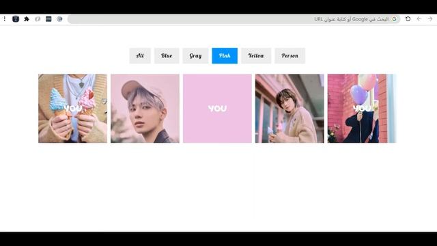The width and height of the screenshot is (437, 246).
Task: Open the browser three-dot menu
Action: [5, 19]
